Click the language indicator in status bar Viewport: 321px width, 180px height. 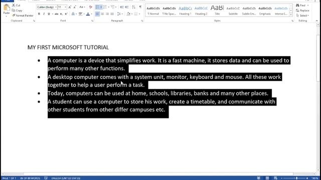66,178
